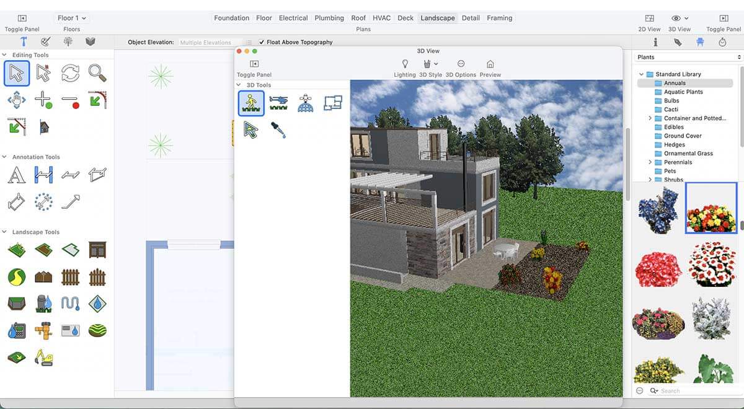Expand the Perennials folder
The width and height of the screenshot is (744, 409).
(650, 162)
